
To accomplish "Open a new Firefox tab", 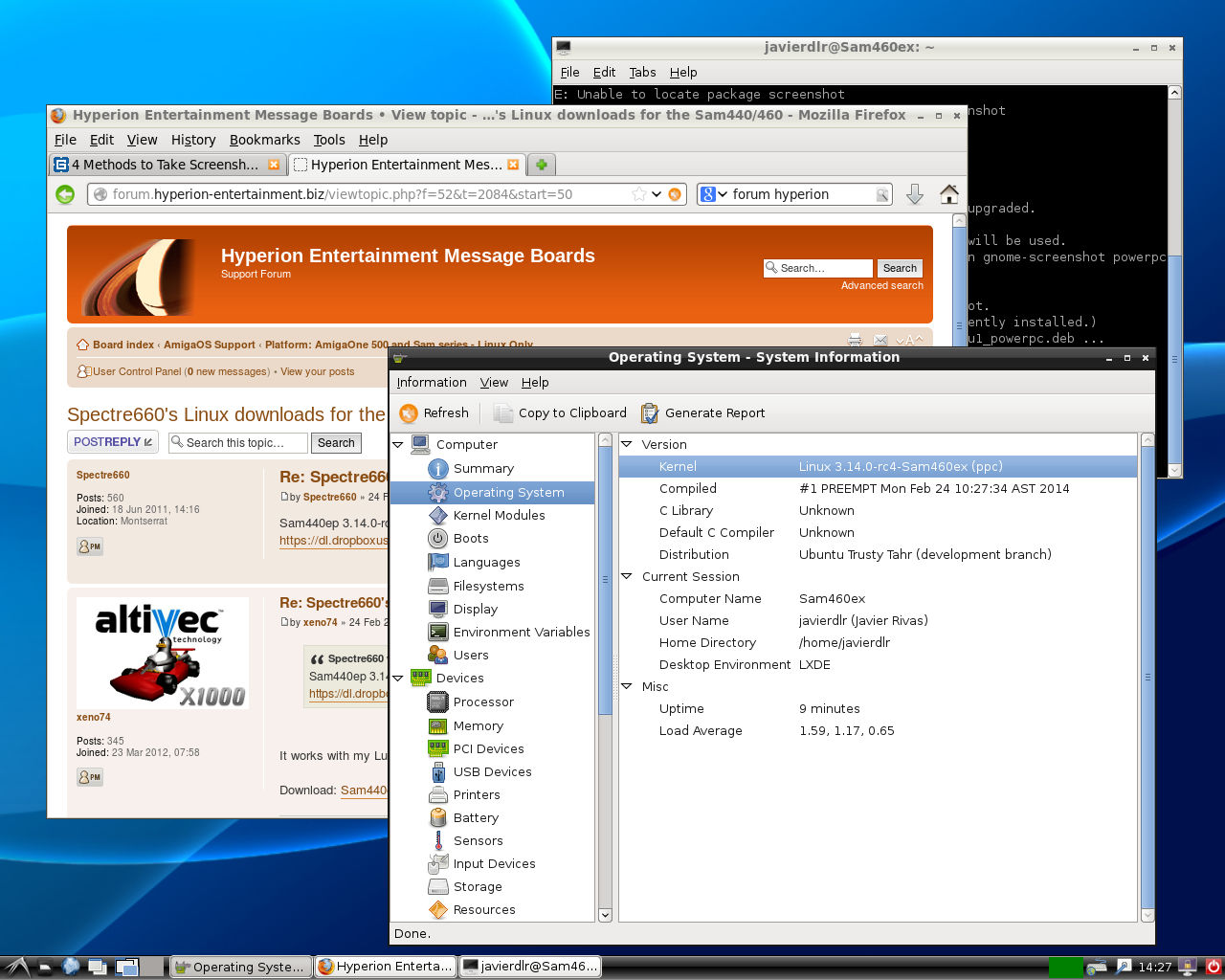I will (x=541, y=165).
